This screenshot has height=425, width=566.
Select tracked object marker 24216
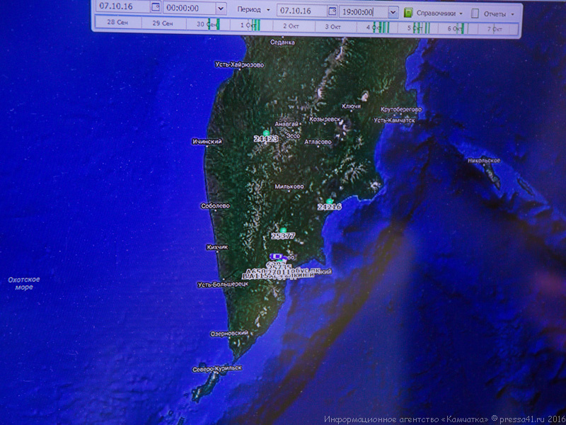coord(330,201)
